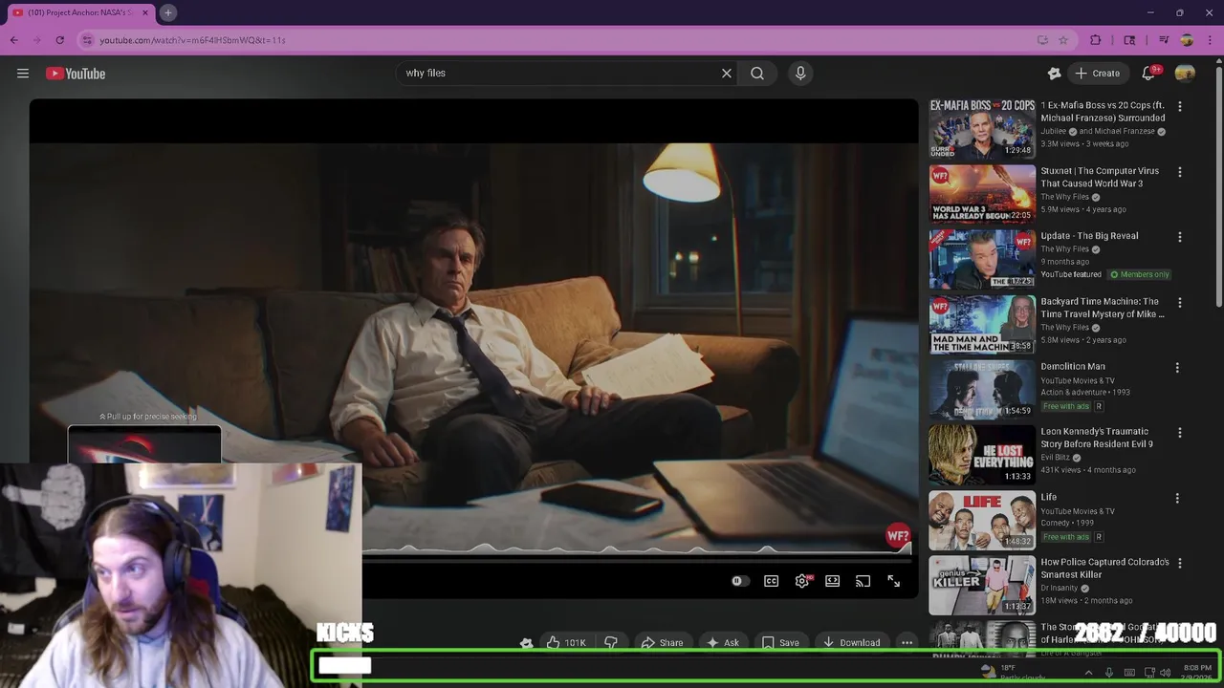Screen dimensions: 1224x688
Task: Open options for Ex-Mafia Boss video
Action: click(x=1179, y=106)
